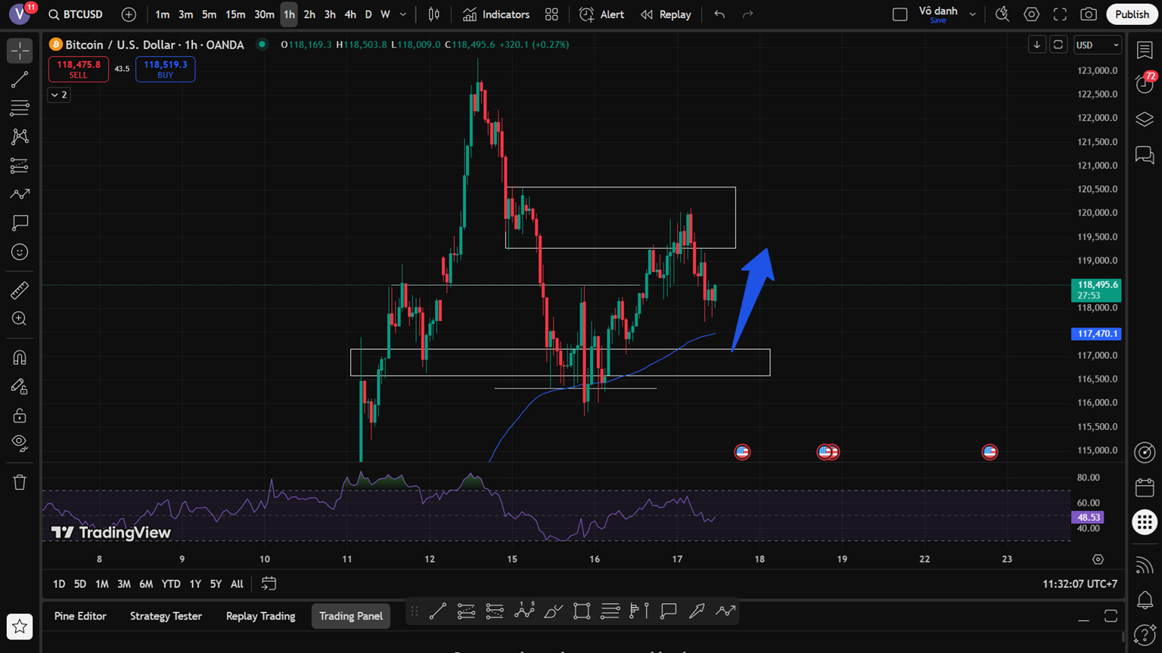The width and height of the screenshot is (1162, 653).
Task: Click the blue BUY price button
Action: point(166,69)
